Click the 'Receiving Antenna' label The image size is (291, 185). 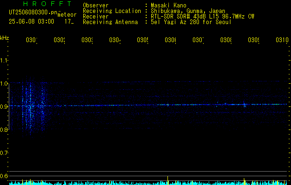[x=110, y=22]
